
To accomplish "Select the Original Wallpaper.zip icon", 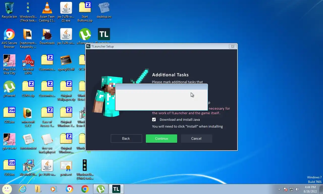I will pyautogui.click(x=66, y=91).
